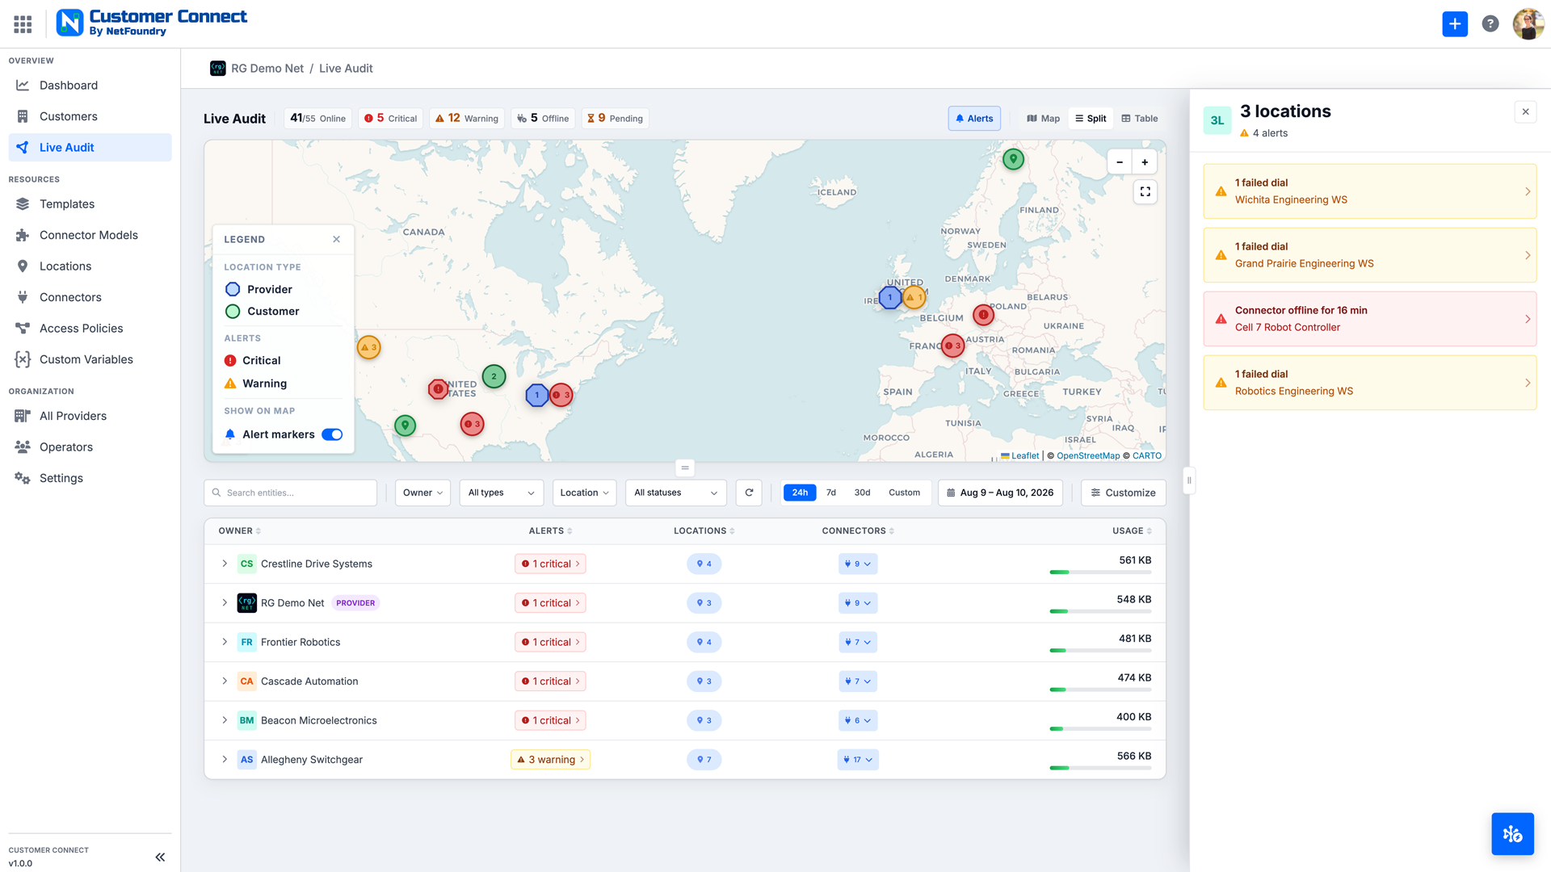Expand the RG Demo Net row

[x=225, y=603]
